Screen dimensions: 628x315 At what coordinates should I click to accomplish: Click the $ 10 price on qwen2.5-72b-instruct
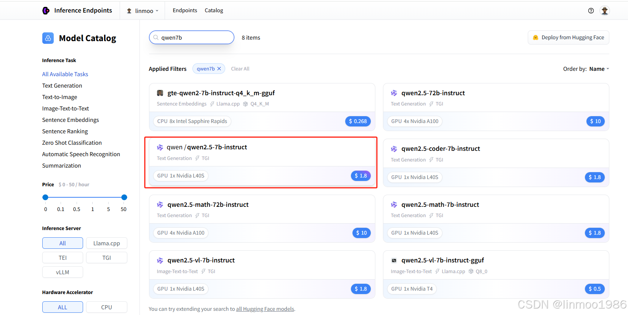coord(595,121)
